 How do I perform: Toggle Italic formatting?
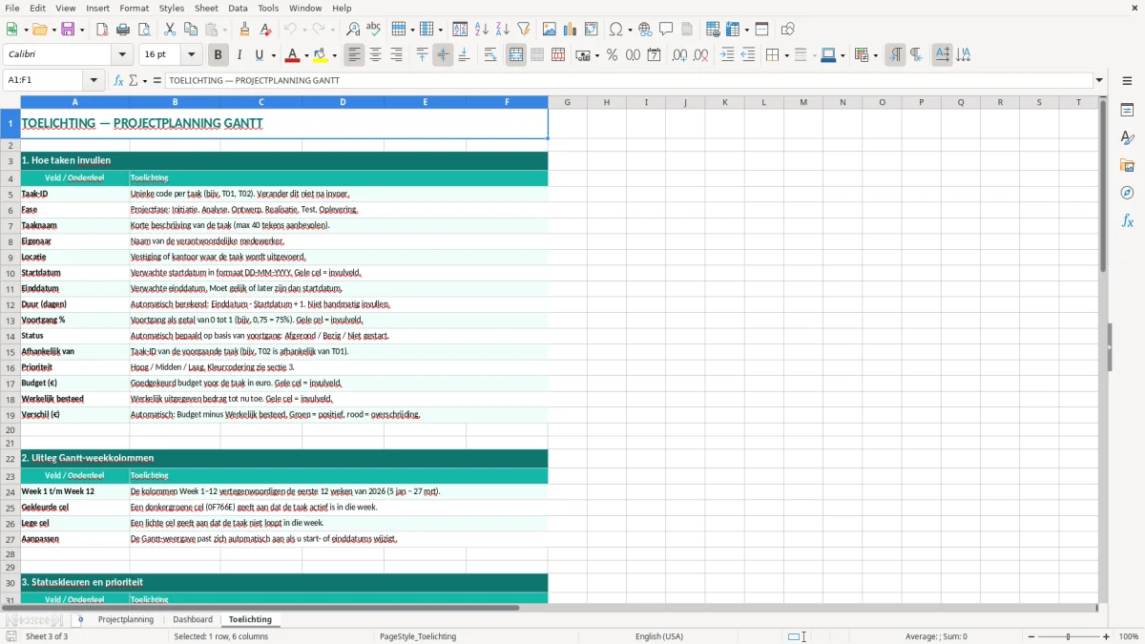(239, 55)
